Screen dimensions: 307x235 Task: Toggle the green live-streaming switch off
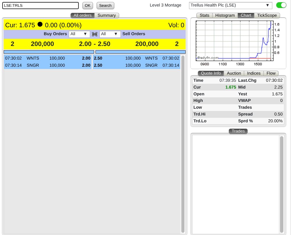pos(281,5)
